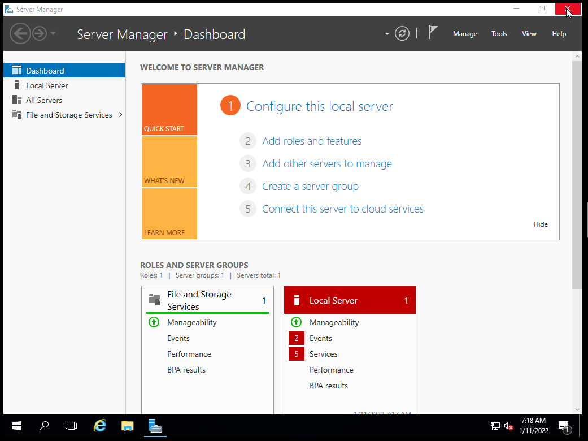Open dropdown arrow left of refresh icon
588x441 pixels.
387,34
